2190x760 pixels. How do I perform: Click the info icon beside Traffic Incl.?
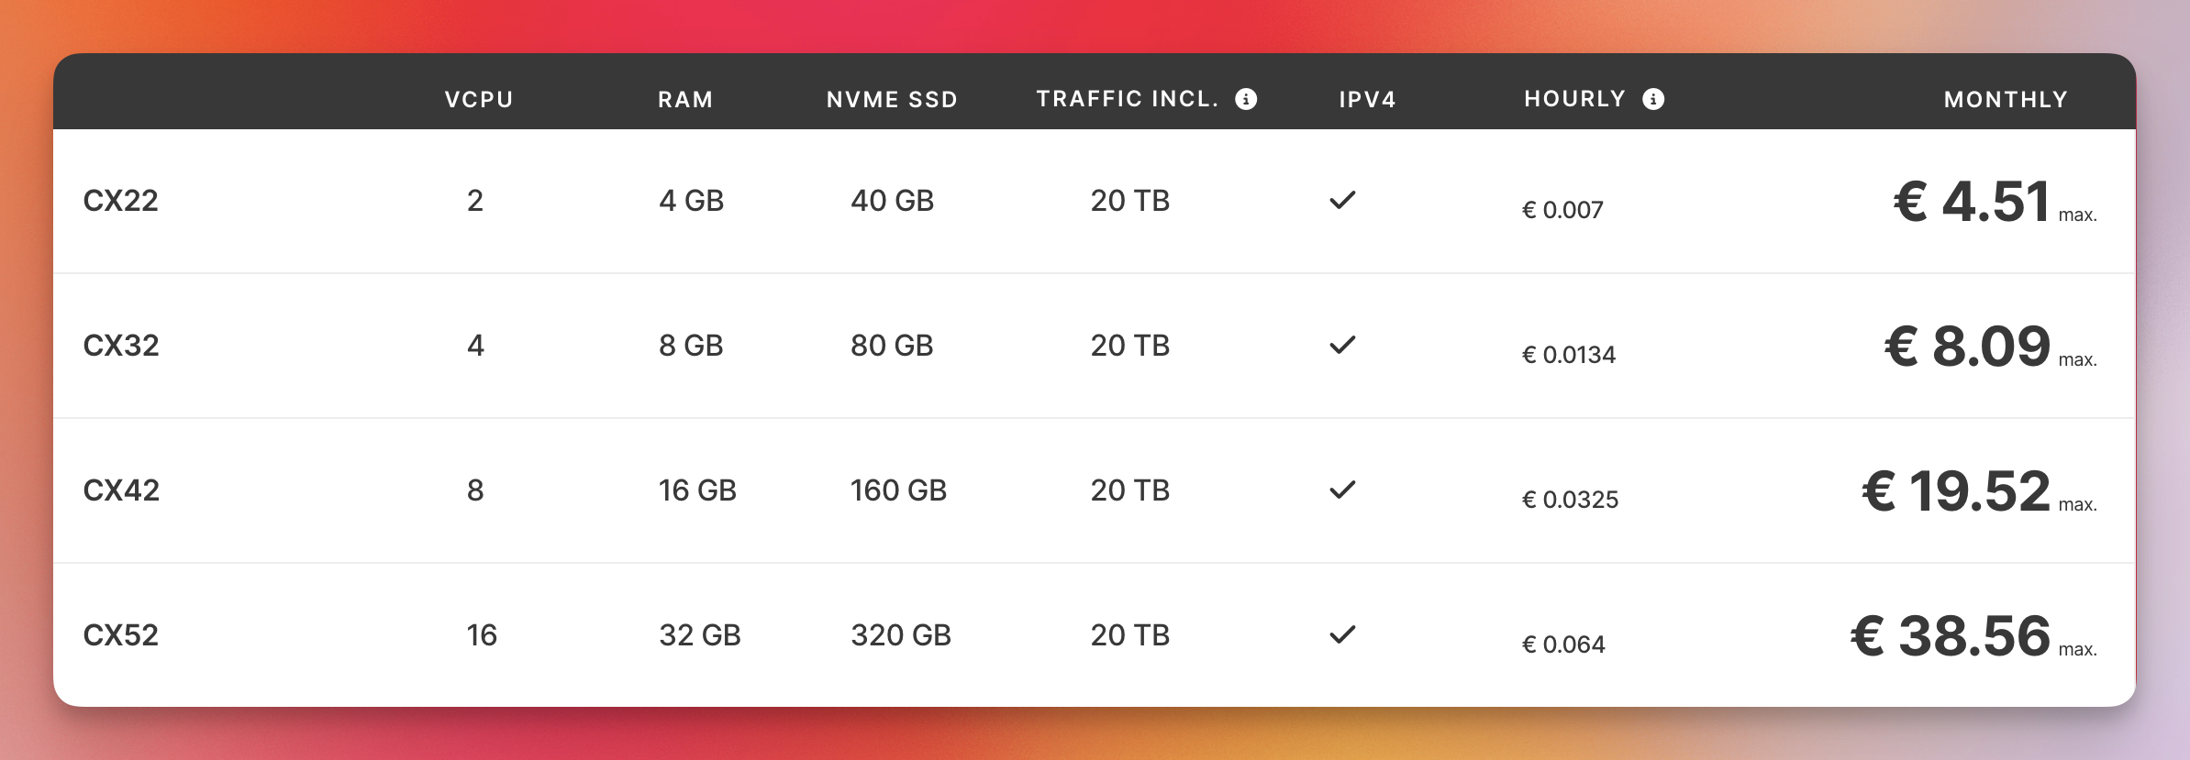[1246, 99]
